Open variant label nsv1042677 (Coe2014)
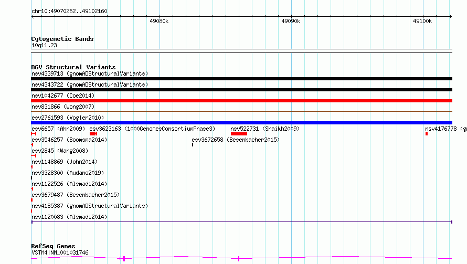 pyautogui.click(x=63, y=96)
